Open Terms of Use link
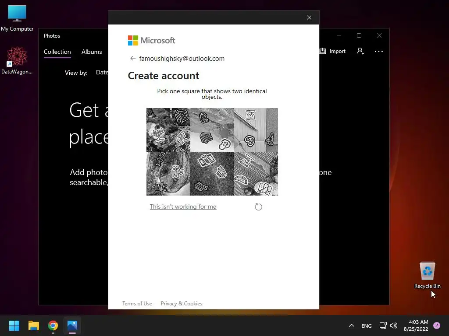Screen dimensions: 449x336 click(137, 304)
